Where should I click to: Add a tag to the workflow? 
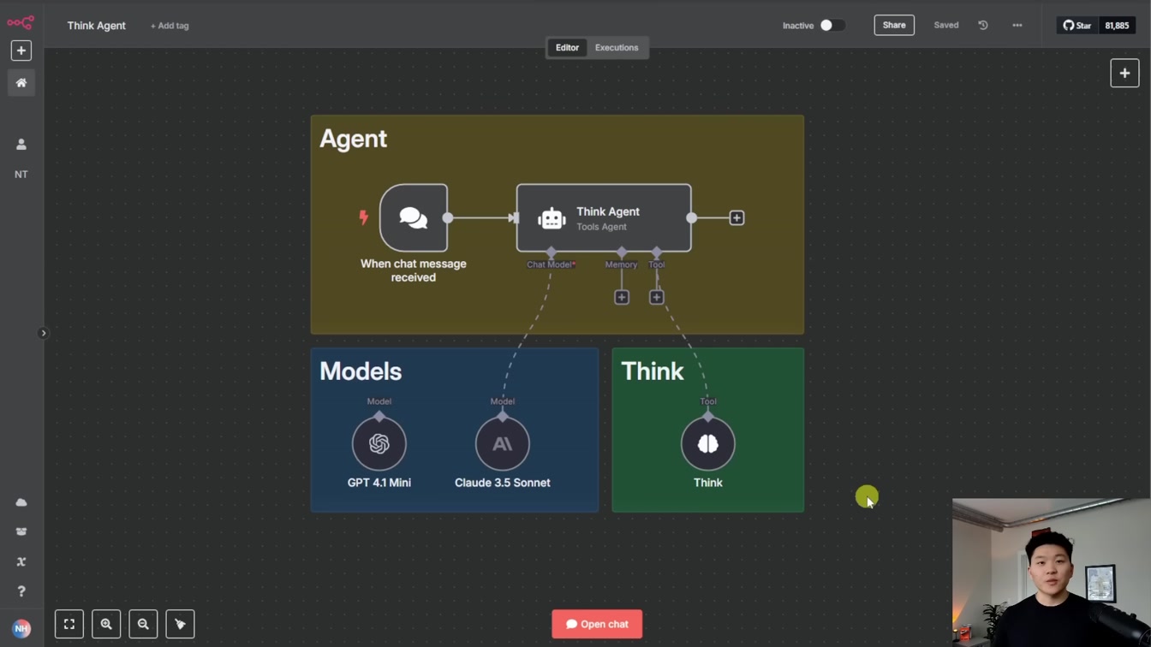click(170, 26)
